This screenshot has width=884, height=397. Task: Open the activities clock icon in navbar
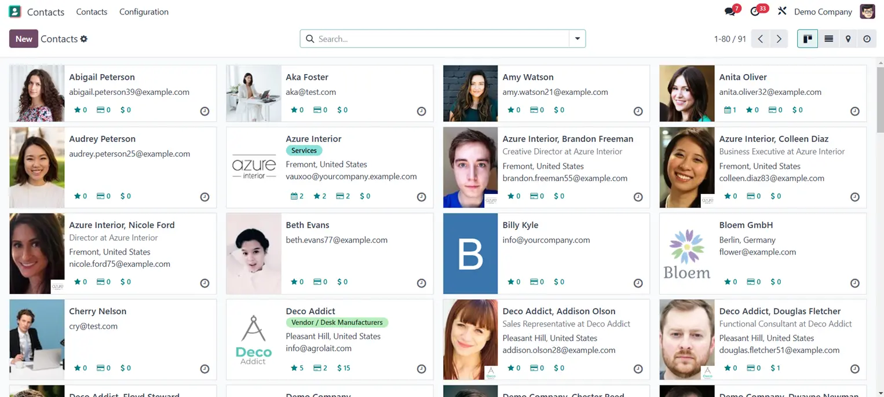755,12
